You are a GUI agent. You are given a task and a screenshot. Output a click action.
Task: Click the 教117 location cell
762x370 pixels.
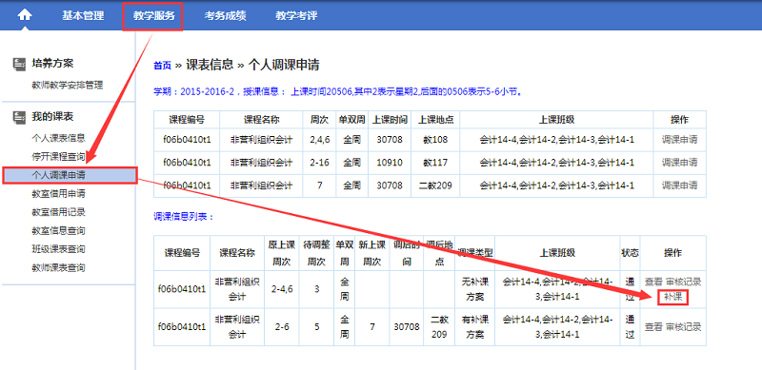[435, 163]
